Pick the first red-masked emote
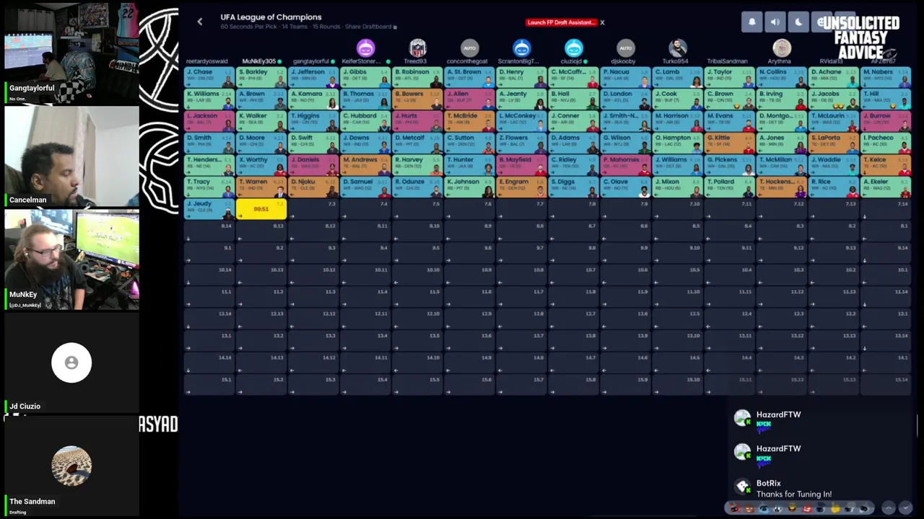The image size is (924, 519). coord(734,508)
